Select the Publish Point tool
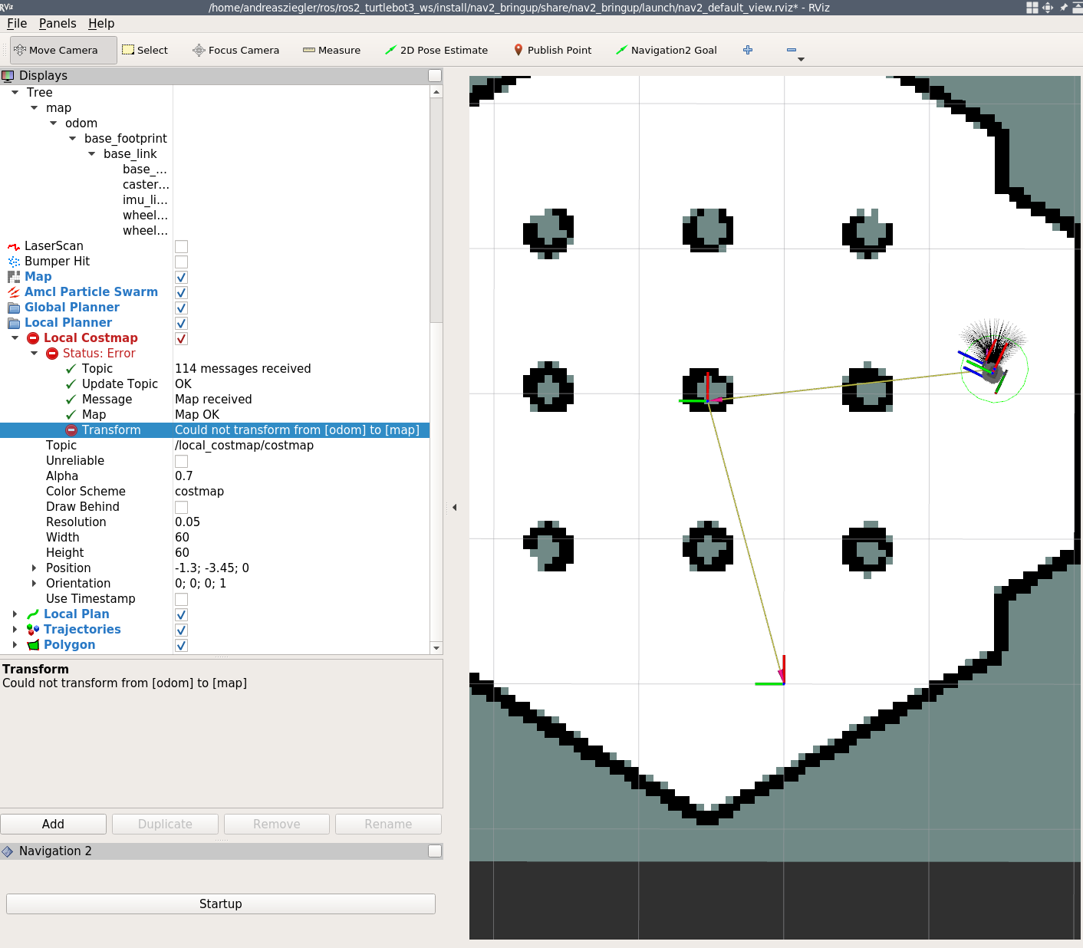The width and height of the screenshot is (1083, 948). tap(553, 50)
